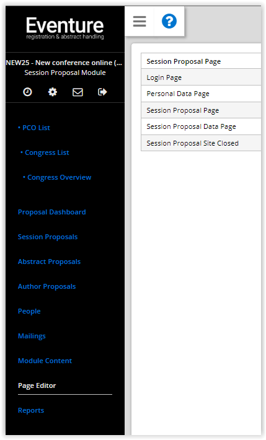Open Congress Overview
This screenshot has height=440, width=266.
[x=57, y=177]
